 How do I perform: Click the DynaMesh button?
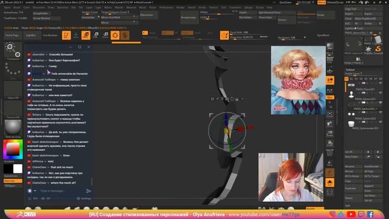pyautogui.click(x=323, y=35)
